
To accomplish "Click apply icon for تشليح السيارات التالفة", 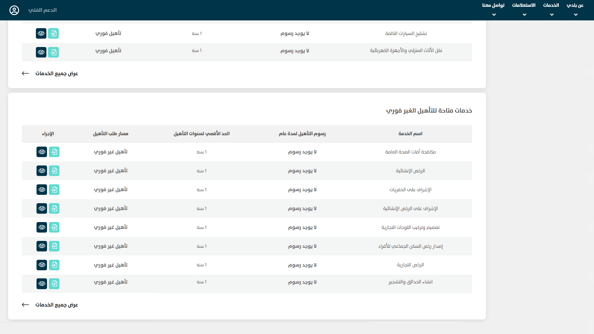I will pyautogui.click(x=54, y=33).
